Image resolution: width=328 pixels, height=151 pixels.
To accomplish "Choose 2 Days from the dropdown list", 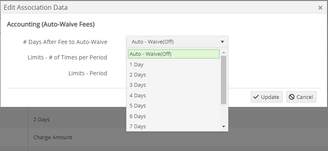I will point(174,74).
